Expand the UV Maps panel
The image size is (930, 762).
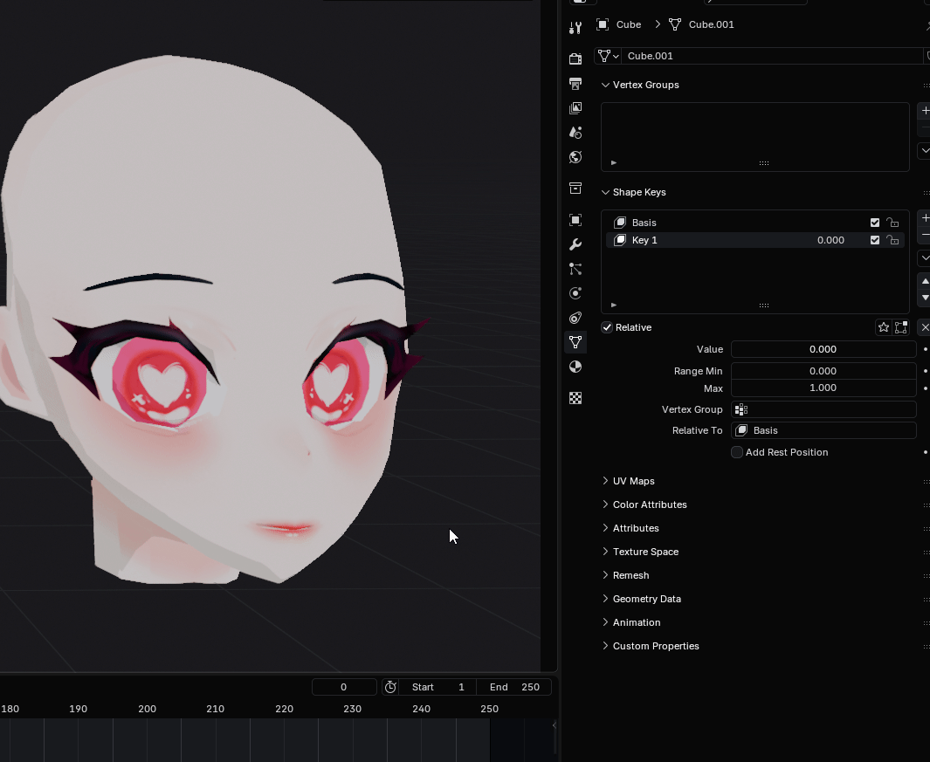(633, 481)
